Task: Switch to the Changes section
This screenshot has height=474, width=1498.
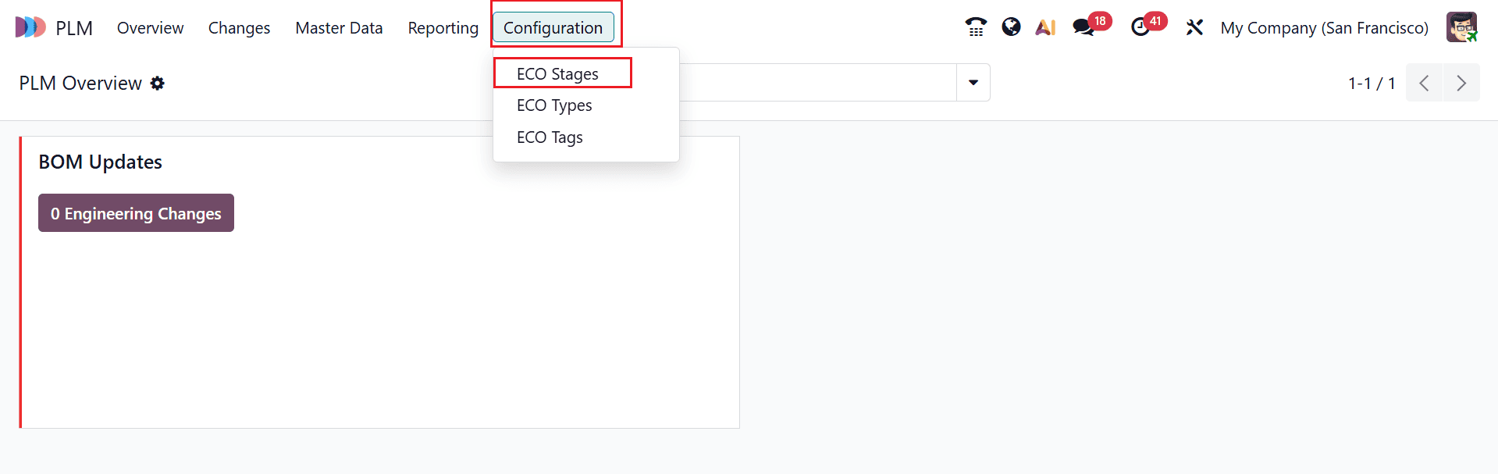Action: point(238,27)
